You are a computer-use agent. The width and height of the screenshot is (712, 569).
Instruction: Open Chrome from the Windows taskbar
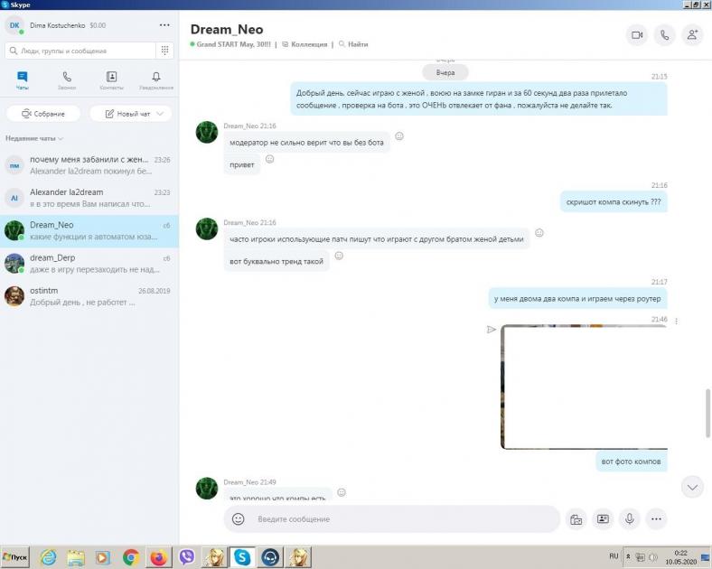click(131, 557)
